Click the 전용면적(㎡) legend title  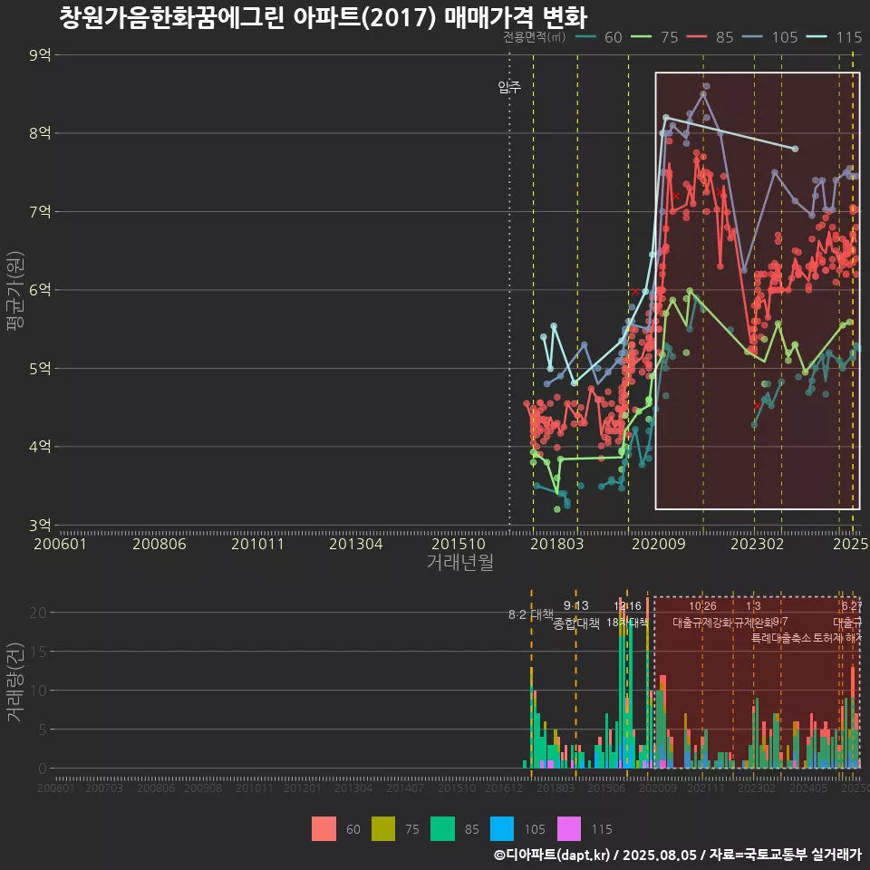(535, 37)
